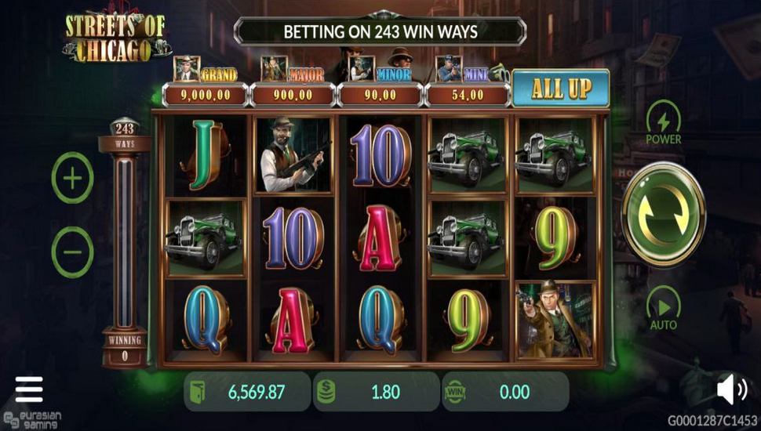This screenshot has height=431, width=761.
Task: Open the hamburger menu
Action: click(x=29, y=389)
